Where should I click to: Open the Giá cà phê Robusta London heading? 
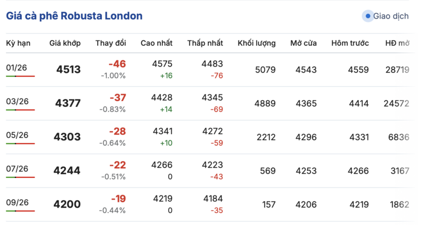coord(74,16)
